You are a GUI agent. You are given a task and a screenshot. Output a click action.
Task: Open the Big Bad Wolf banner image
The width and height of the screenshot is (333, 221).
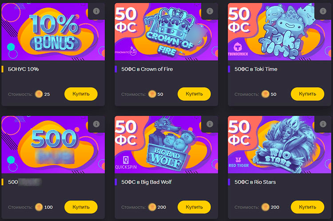[x=166, y=145]
